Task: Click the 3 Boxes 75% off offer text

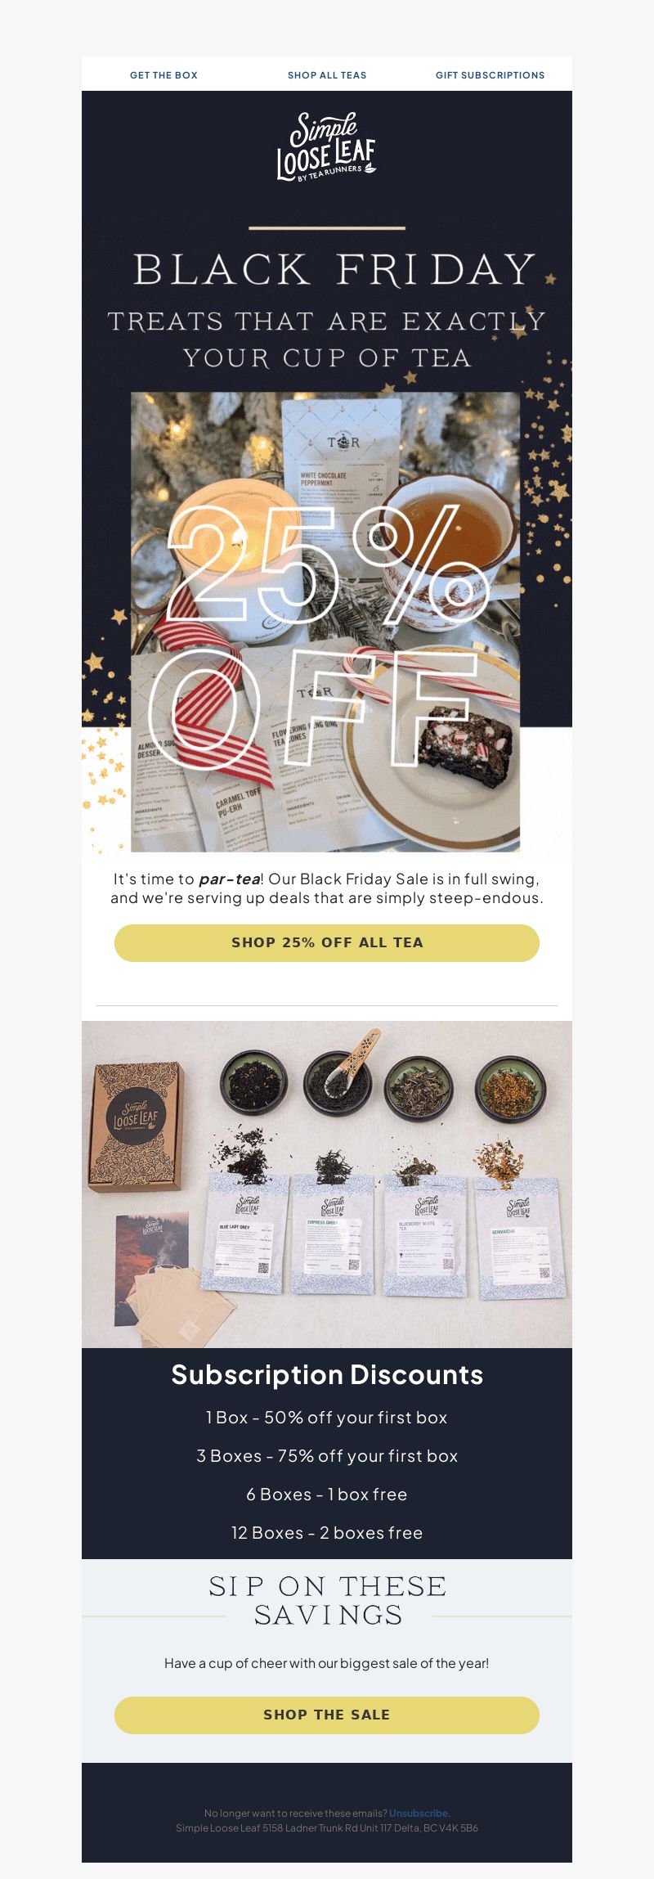Action: 327,1456
